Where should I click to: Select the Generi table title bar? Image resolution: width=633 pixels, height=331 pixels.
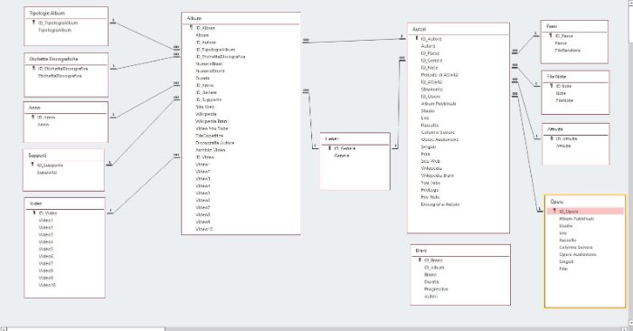[x=355, y=139]
